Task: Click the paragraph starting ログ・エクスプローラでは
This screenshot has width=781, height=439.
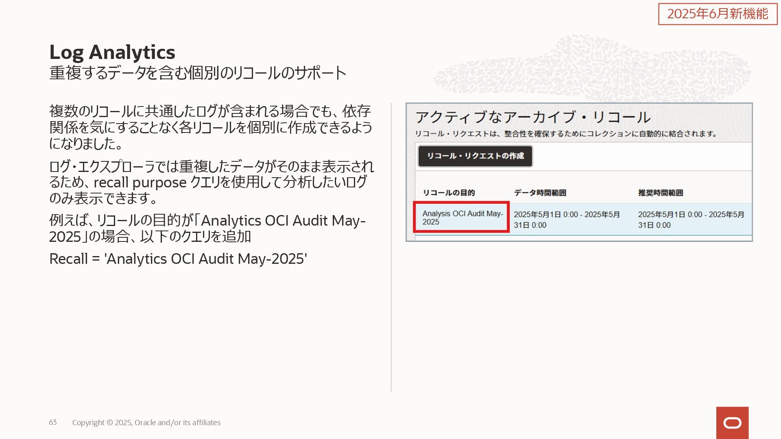Action: click(212, 182)
